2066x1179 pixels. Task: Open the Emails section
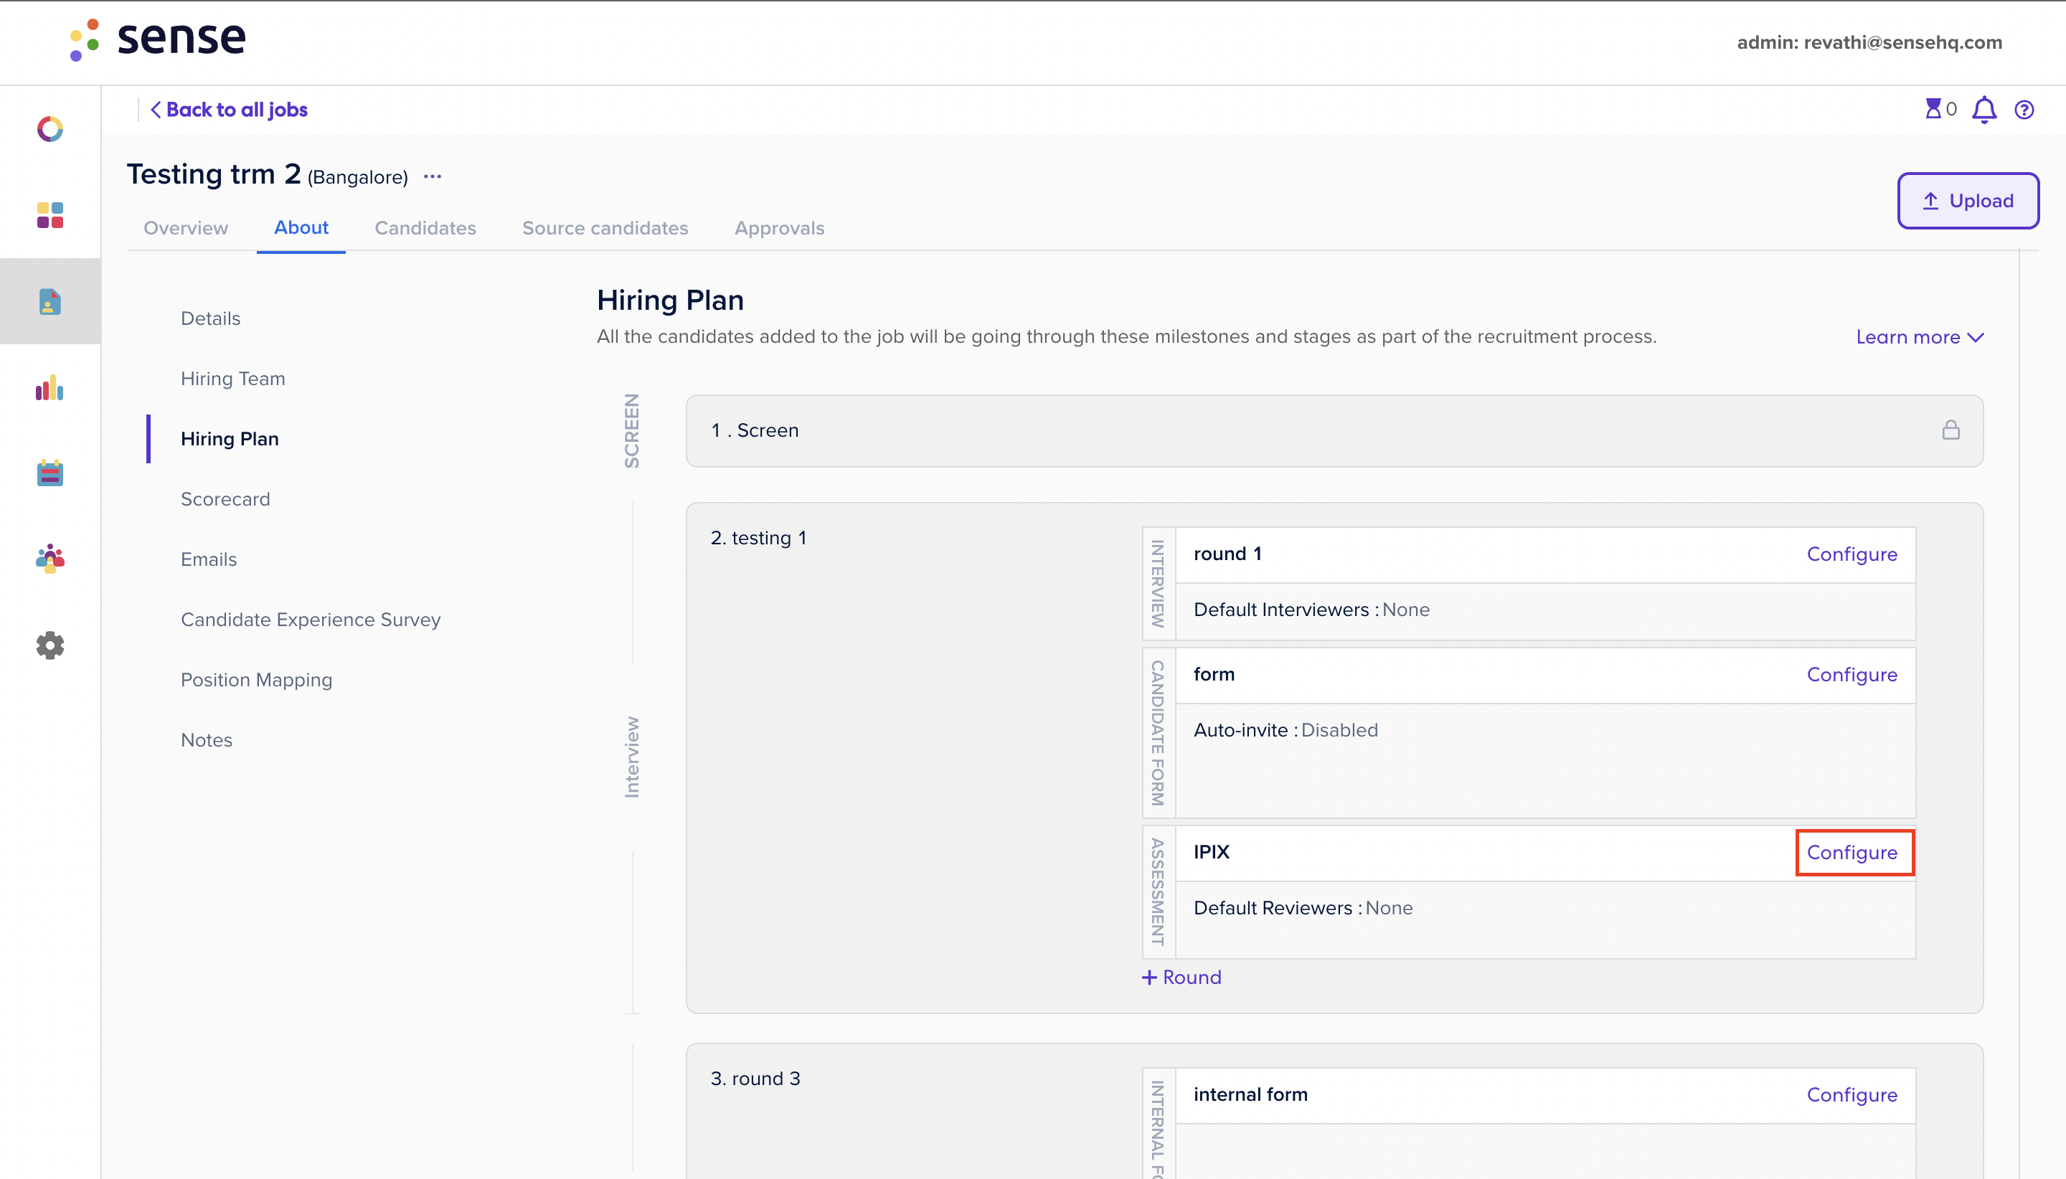tap(209, 559)
